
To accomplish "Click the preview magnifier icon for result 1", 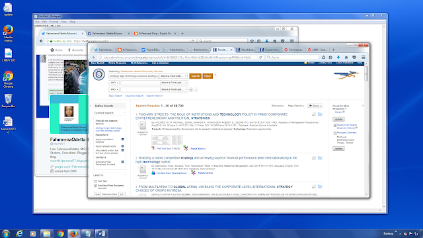I will pyautogui.click(x=314, y=114).
